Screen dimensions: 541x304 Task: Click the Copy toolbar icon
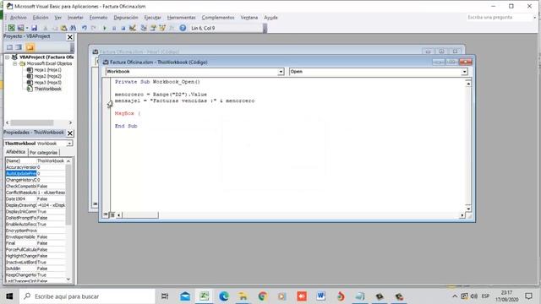click(x=54, y=28)
